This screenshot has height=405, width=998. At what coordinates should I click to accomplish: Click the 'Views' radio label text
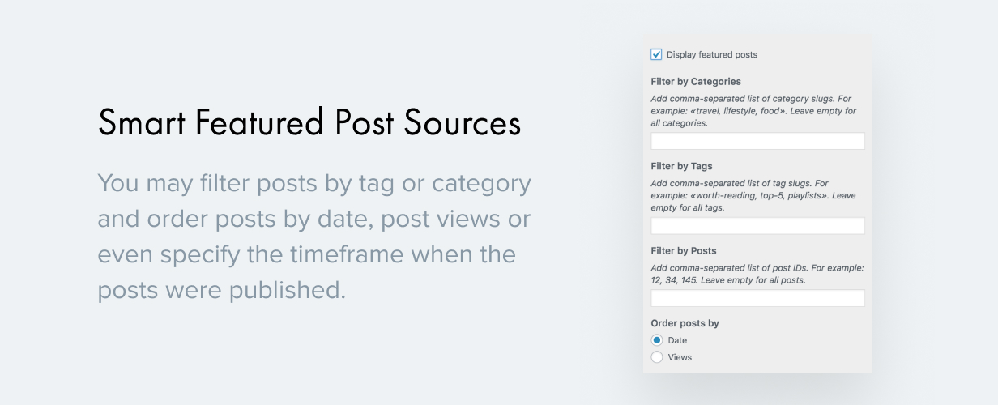pyautogui.click(x=680, y=357)
